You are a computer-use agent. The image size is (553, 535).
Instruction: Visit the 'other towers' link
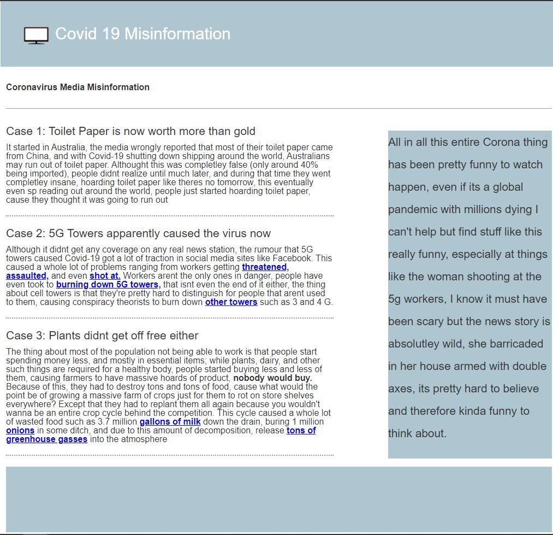pos(231,302)
